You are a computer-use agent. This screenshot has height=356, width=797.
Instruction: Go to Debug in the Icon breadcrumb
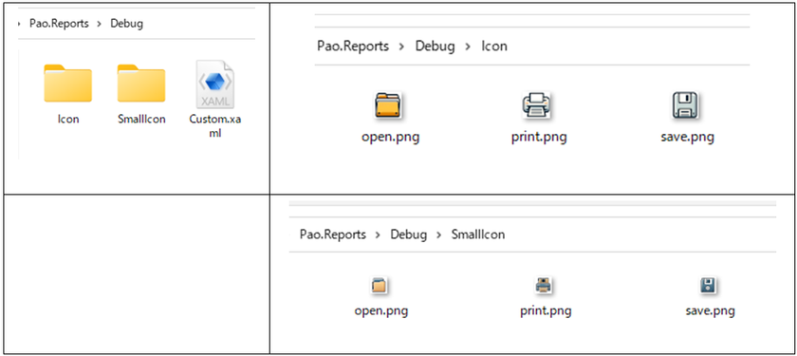click(x=436, y=47)
